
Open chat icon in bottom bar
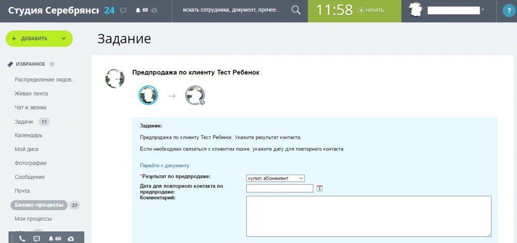point(36,238)
